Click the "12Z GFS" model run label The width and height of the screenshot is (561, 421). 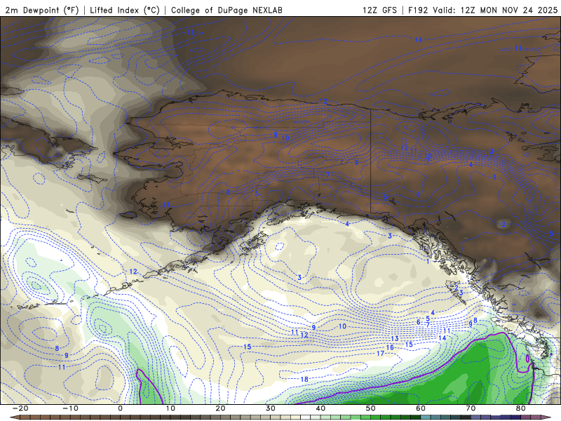click(379, 10)
